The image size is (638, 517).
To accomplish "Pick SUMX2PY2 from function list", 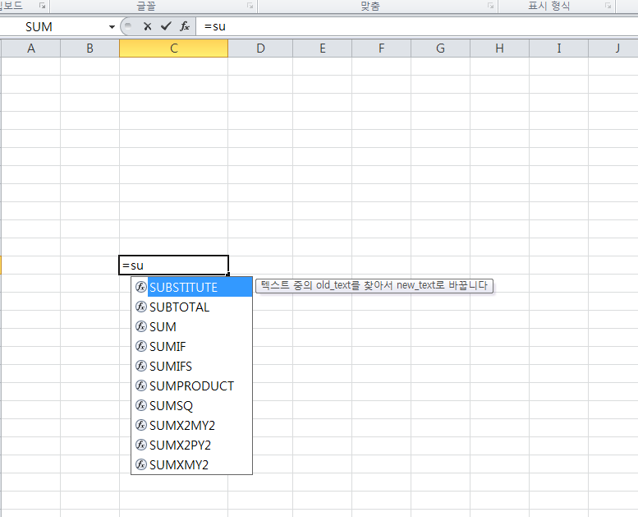I will [191, 445].
